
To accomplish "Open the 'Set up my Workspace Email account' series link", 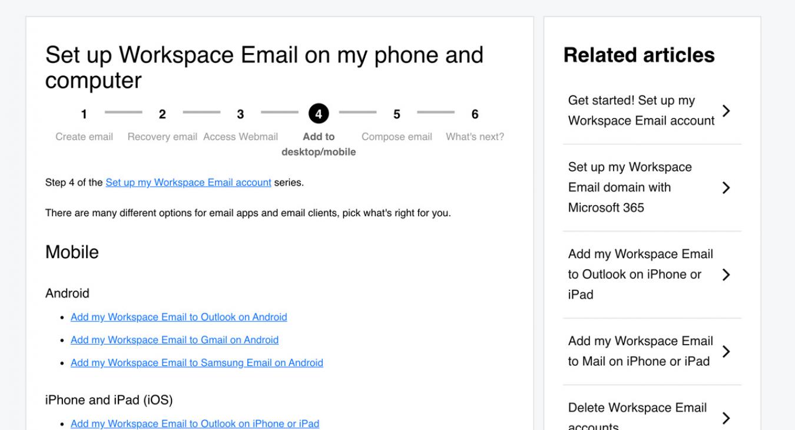I will 188,182.
